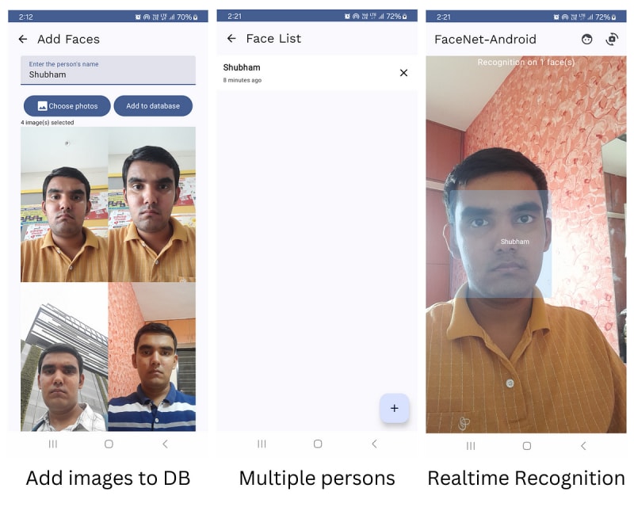The width and height of the screenshot is (634, 507).
Task: Tap Android home button below Face List screen
Action: (318, 444)
